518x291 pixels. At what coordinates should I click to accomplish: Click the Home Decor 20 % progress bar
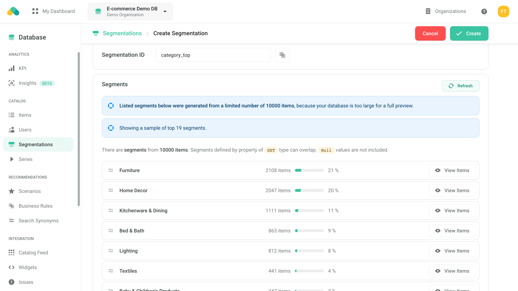point(309,190)
